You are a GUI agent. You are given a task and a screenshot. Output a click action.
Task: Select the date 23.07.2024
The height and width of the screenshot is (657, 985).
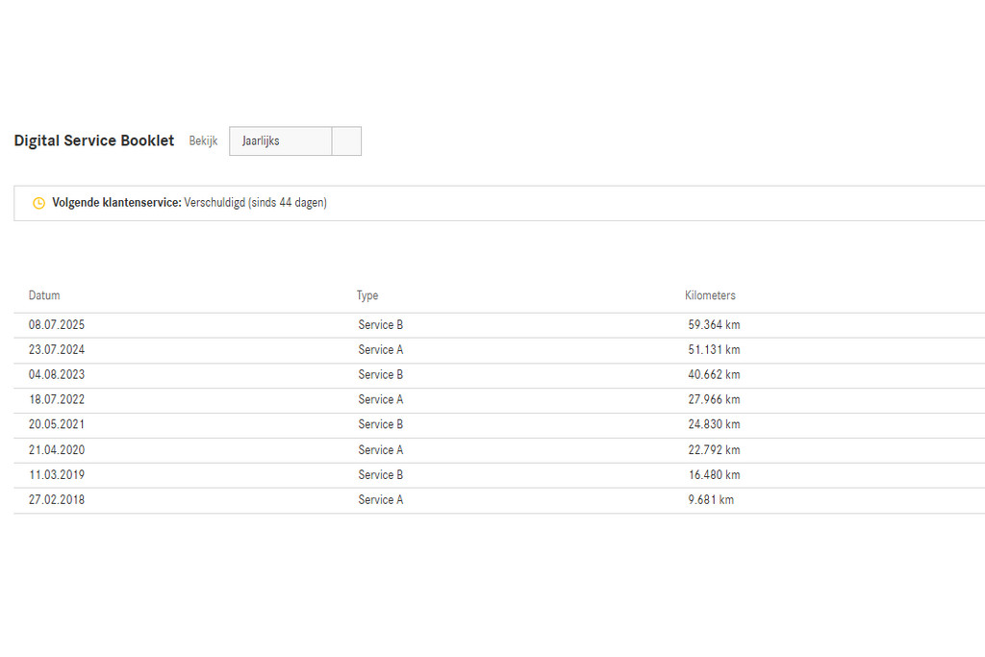[57, 350]
